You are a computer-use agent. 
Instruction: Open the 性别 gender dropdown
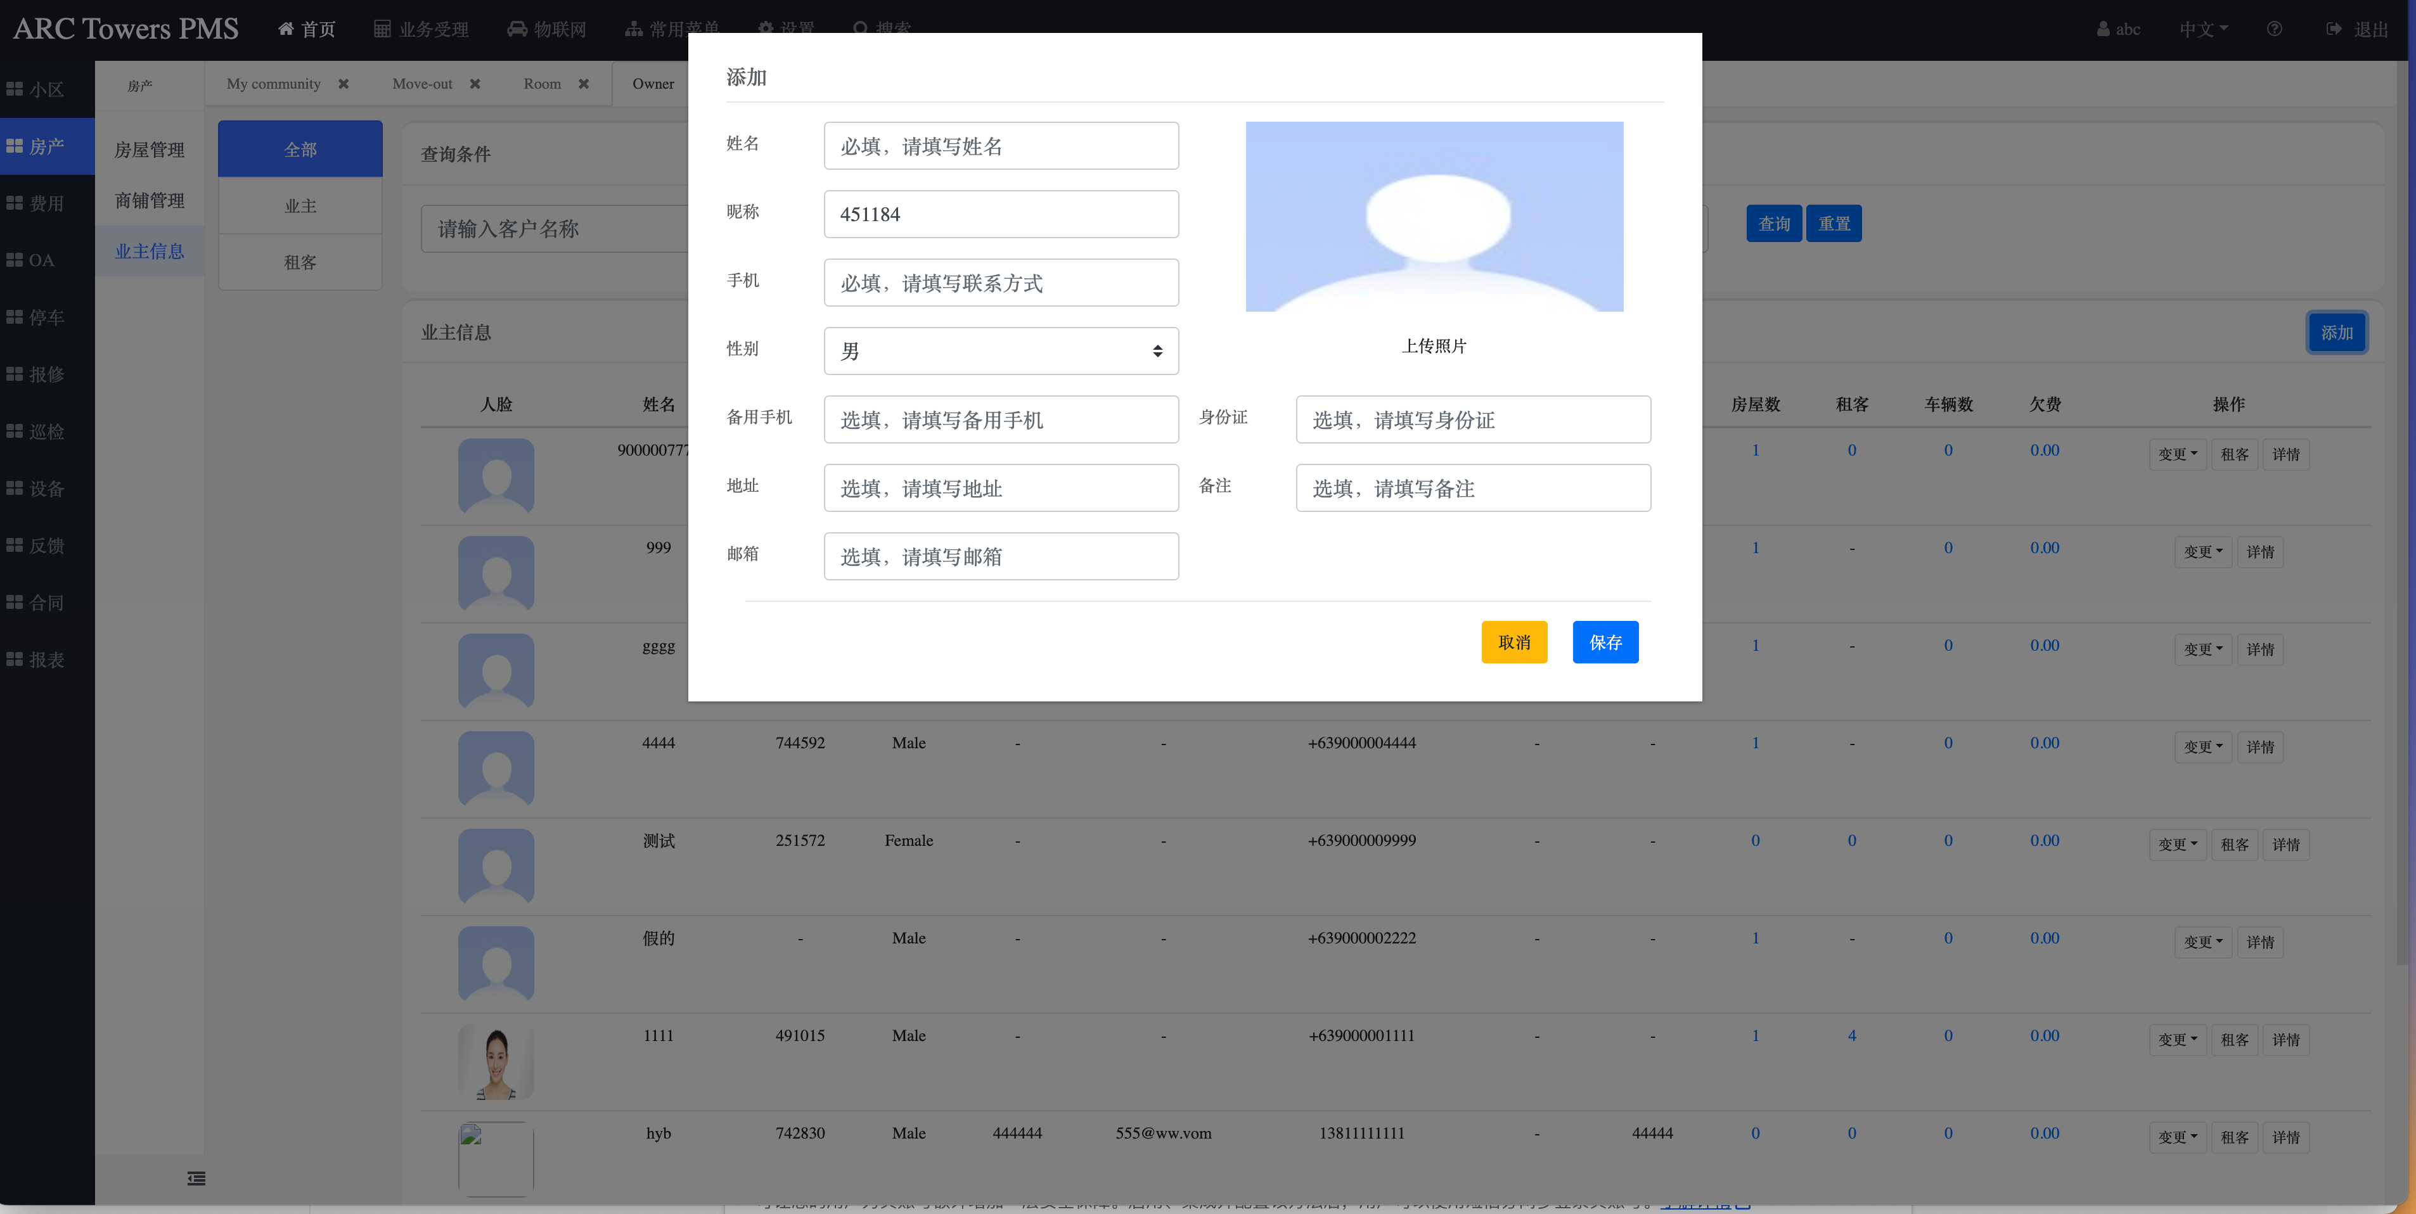click(x=1001, y=352)
